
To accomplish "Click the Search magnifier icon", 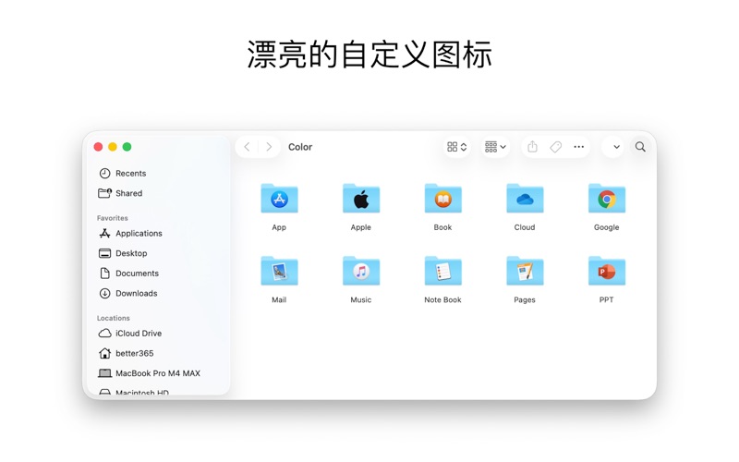I will pyautogui.click(x=640, y=147).
